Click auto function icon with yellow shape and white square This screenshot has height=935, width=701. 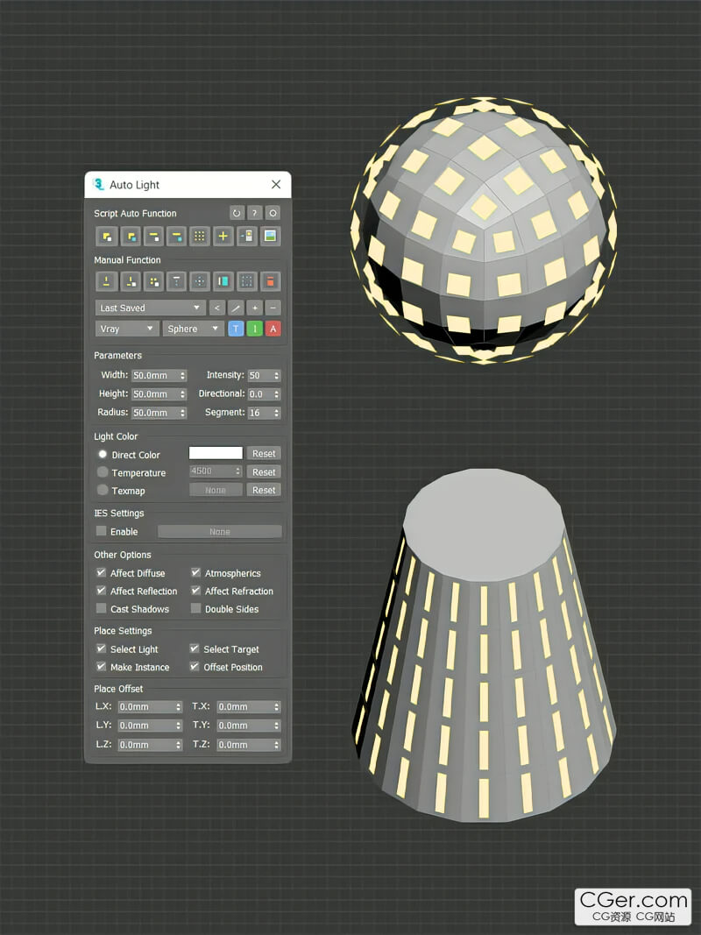[x=107, y=236]
